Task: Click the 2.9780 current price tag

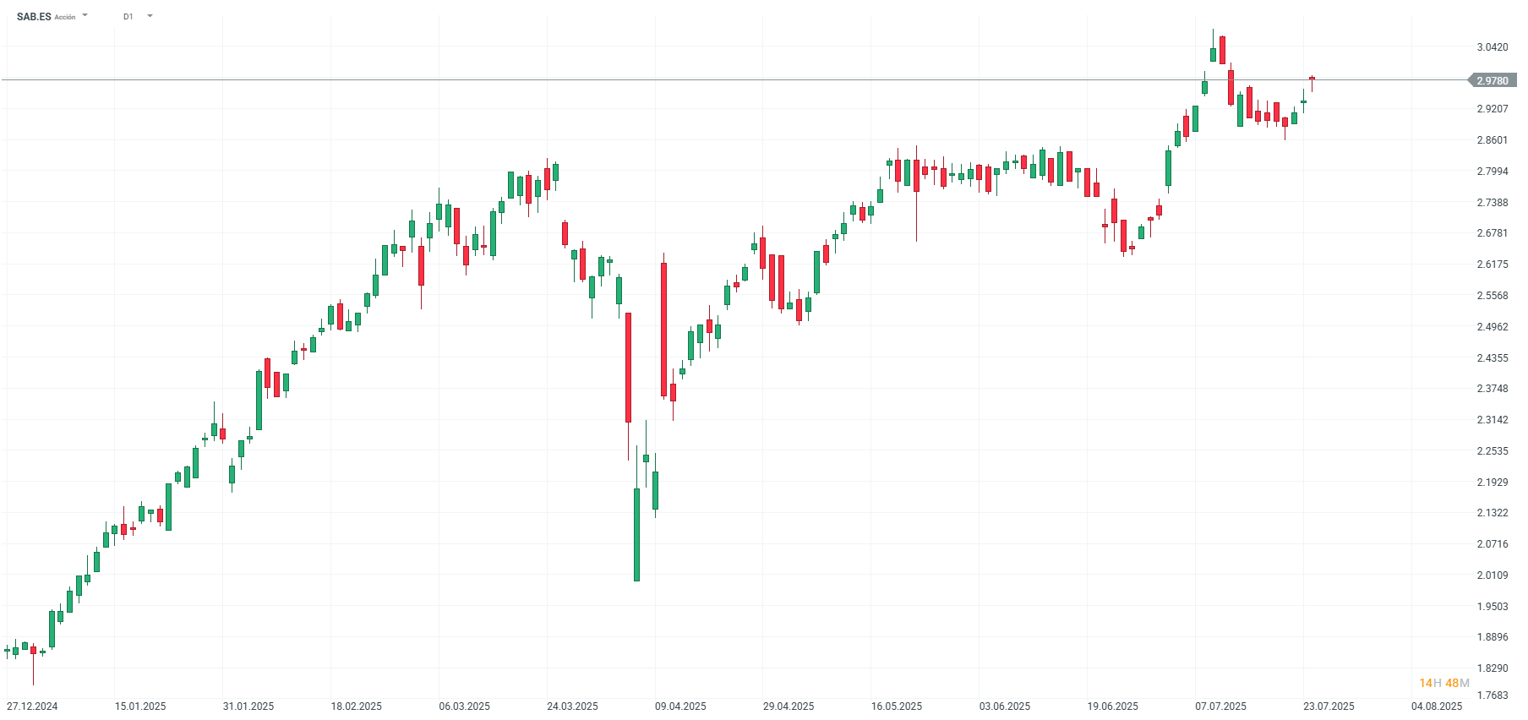Action: (x=1493, y=80)
